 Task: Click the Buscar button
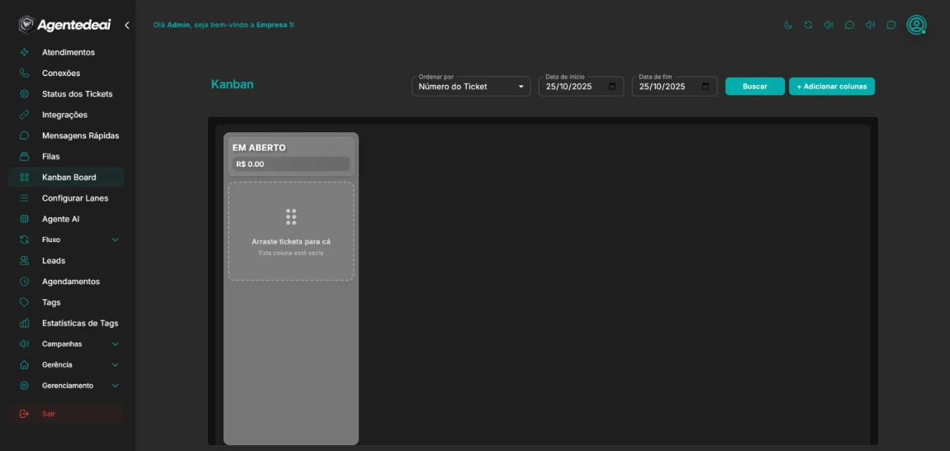[755, 86]
